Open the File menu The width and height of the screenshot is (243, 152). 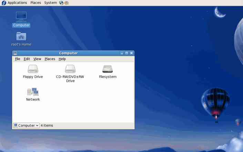[18, 59]
